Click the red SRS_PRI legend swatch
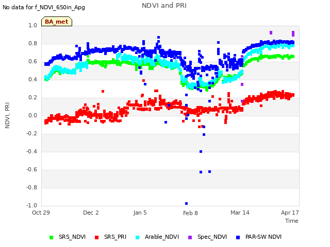 (x=96, y=237)
